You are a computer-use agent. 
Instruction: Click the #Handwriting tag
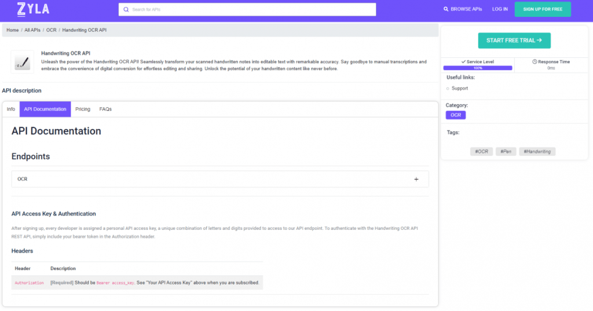click(537, 151)
